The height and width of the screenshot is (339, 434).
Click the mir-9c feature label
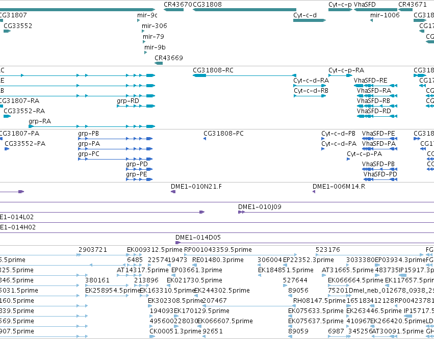[147, 15]
